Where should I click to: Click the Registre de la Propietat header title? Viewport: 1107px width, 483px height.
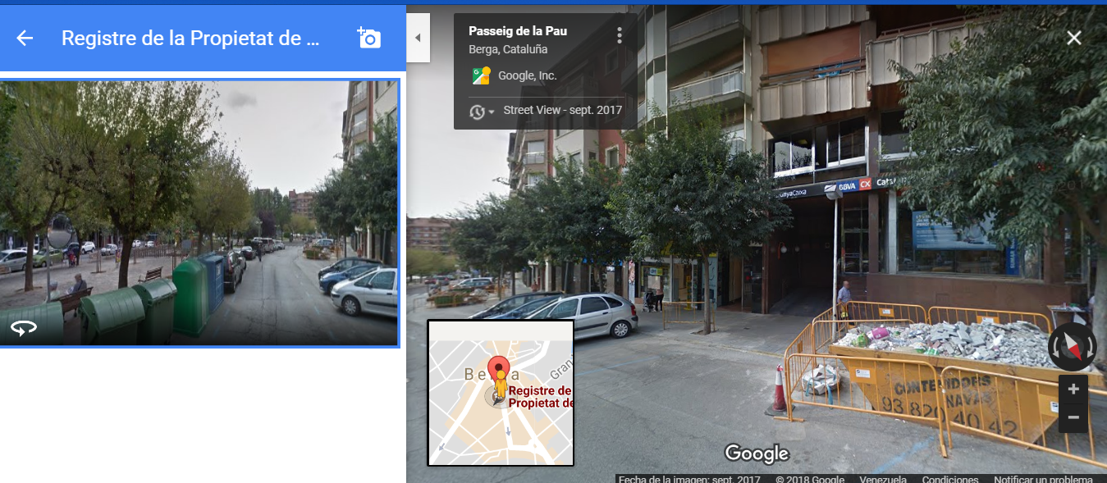click(x=190, y=38)
